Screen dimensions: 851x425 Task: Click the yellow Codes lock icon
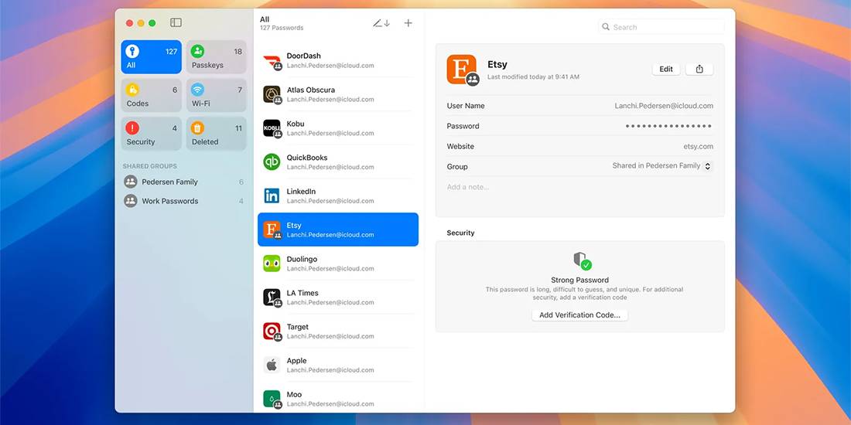coord(132,90)
